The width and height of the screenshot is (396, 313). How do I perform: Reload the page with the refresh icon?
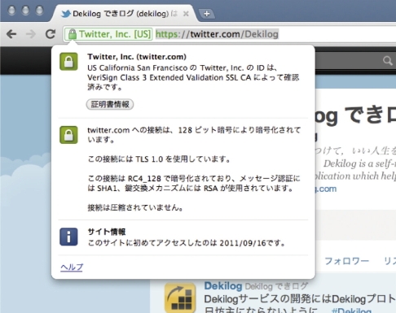(x=51, y=34)
